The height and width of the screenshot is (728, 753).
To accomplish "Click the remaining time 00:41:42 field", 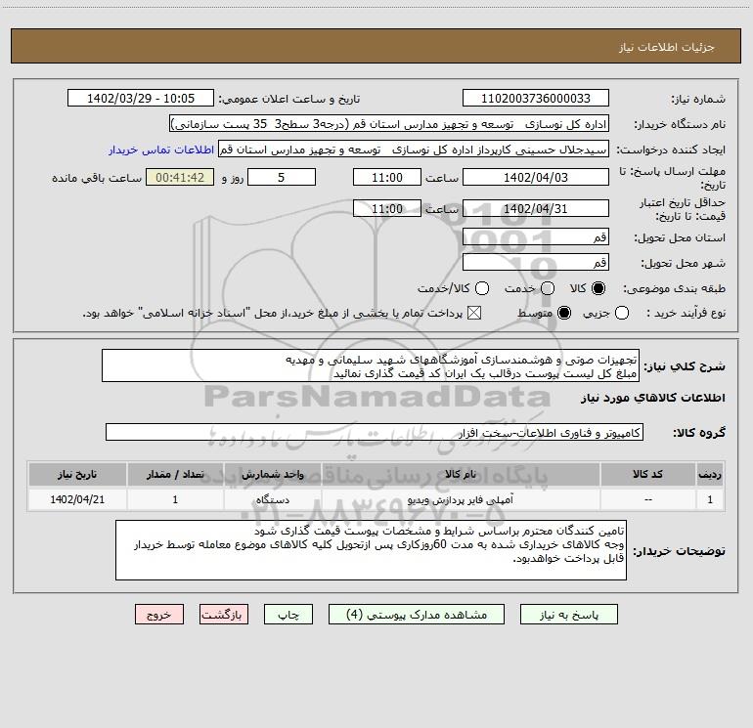I will coord(180,178).
